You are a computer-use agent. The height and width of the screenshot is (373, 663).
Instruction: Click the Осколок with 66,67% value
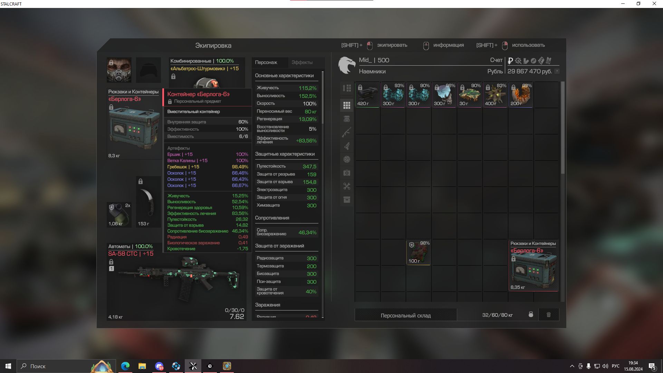point(208,185)
